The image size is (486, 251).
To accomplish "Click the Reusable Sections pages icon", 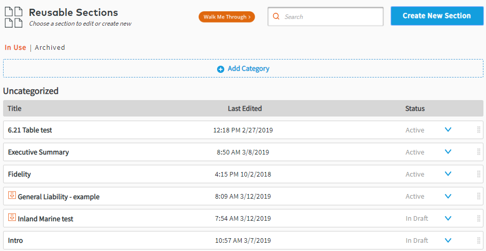I will point(14,16).
